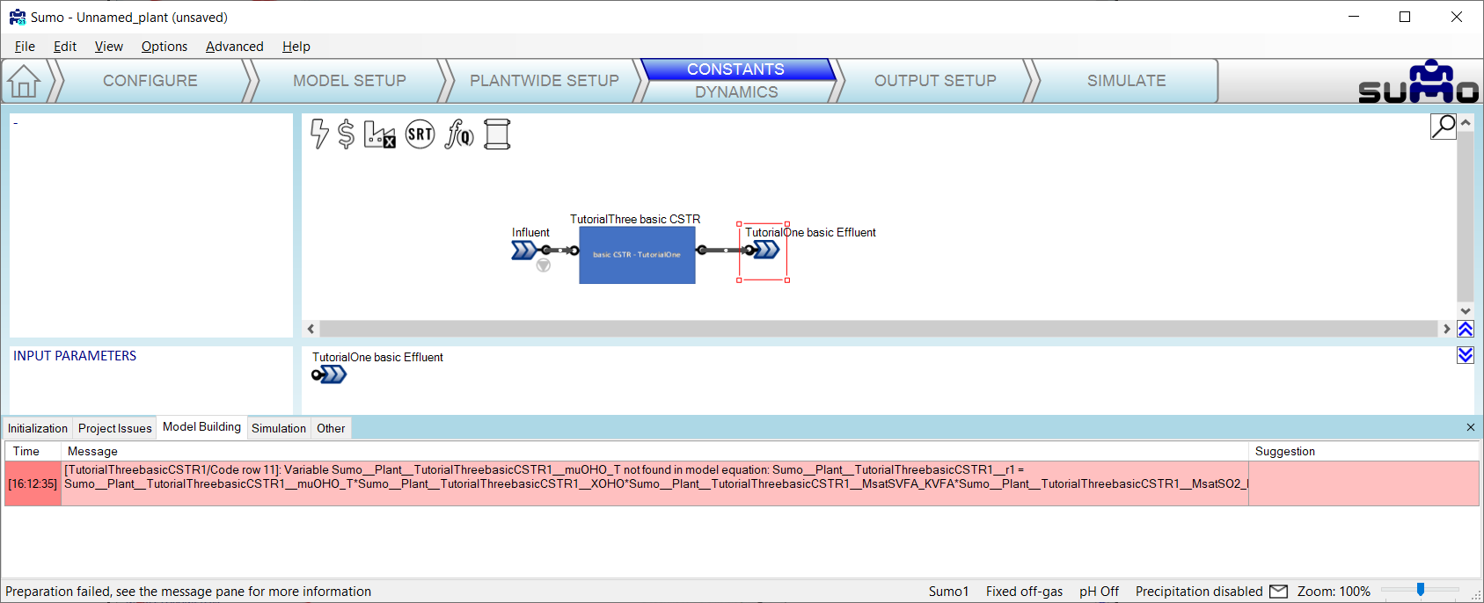Adjust the zoom slider handle
Viewport: 1484px width, 603px height.
click(1420, 590)
